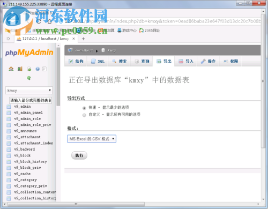Open the MS Excel 的 CSV 格式 dropdown

[92, 139]
